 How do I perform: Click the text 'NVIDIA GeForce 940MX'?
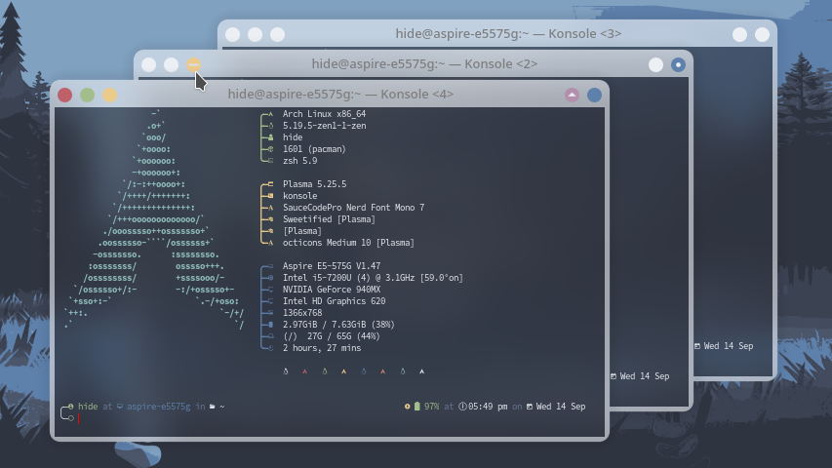tap(332, 290)
